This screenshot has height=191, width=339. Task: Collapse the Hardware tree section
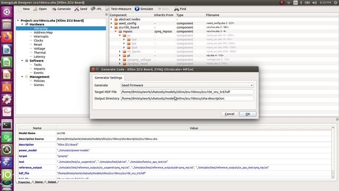click(22, 24)
